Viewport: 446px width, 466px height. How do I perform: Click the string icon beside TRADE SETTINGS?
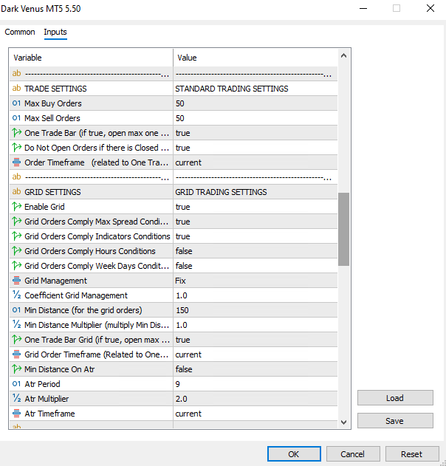coord(17,89)
